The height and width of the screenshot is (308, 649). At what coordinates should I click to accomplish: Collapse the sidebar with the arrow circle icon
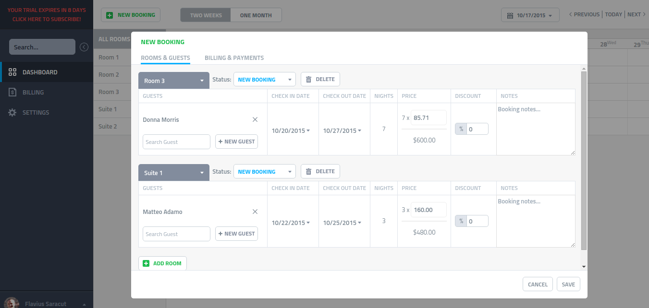(84, 47)
